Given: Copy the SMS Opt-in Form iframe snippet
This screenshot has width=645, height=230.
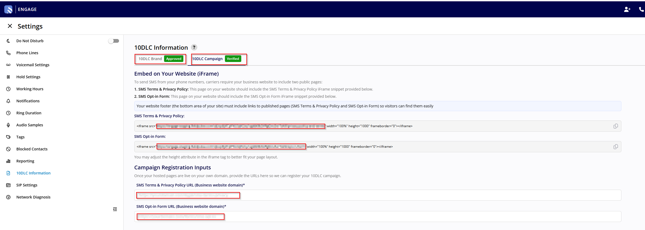Looking at the screenshot, I should pos(616,147).
